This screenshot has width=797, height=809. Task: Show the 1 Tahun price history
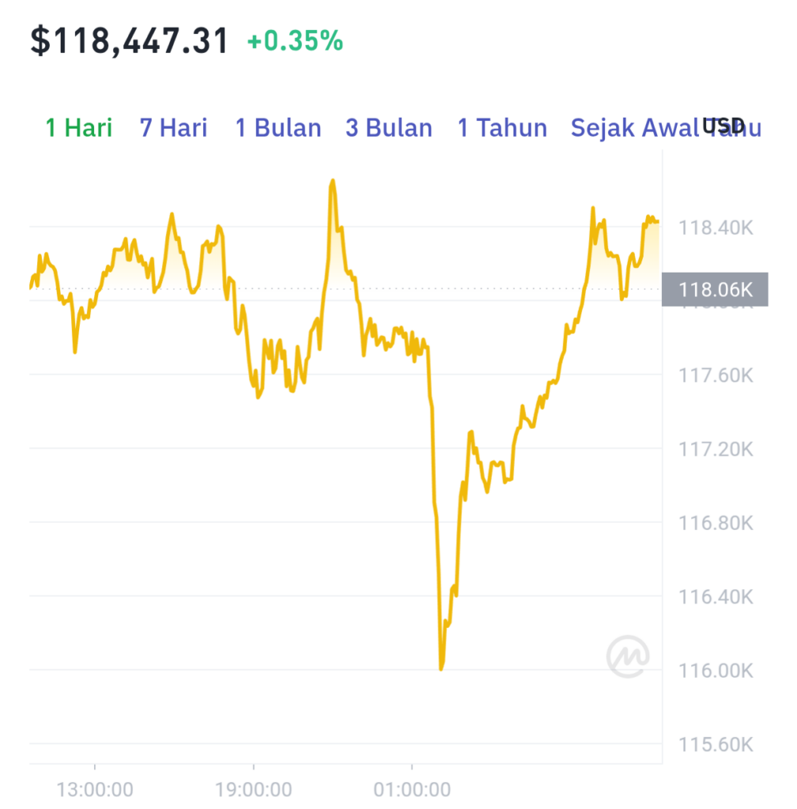pos(502,127)
